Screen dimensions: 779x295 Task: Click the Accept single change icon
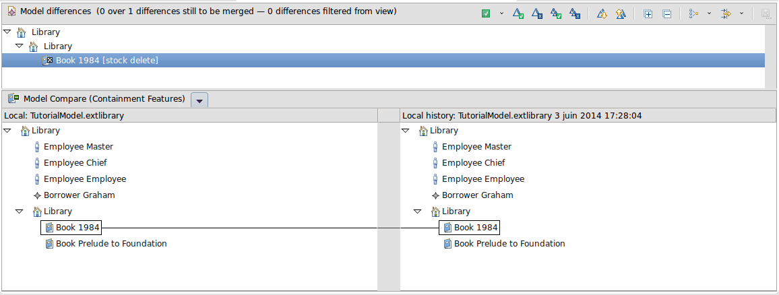tap(518, 13)
